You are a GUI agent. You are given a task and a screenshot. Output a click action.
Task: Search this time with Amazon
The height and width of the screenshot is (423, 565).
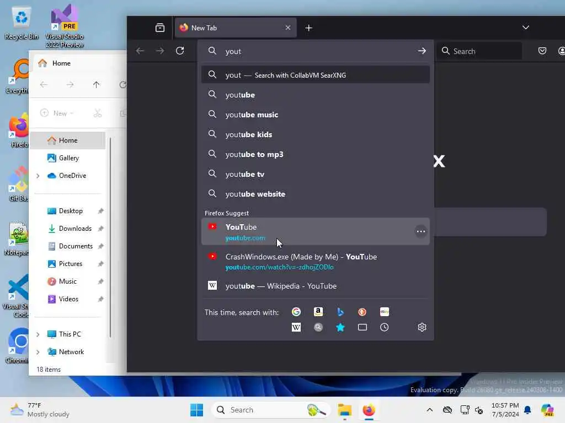318,312
